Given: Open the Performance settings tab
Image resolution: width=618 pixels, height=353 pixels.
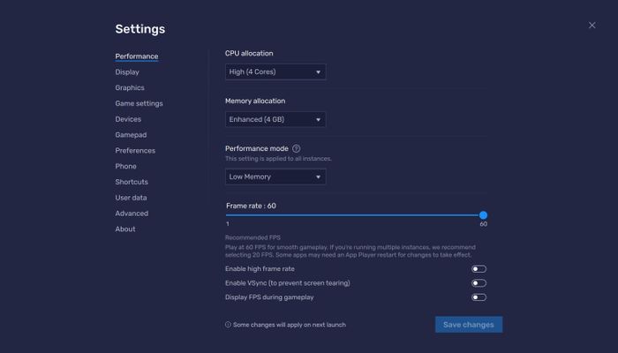Looking at the screenshot, I should pyautogui.click(x=136, y=56).
